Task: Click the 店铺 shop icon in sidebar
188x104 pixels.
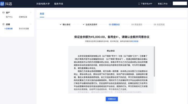Action: pyautogui.click(x=3, y=24)
